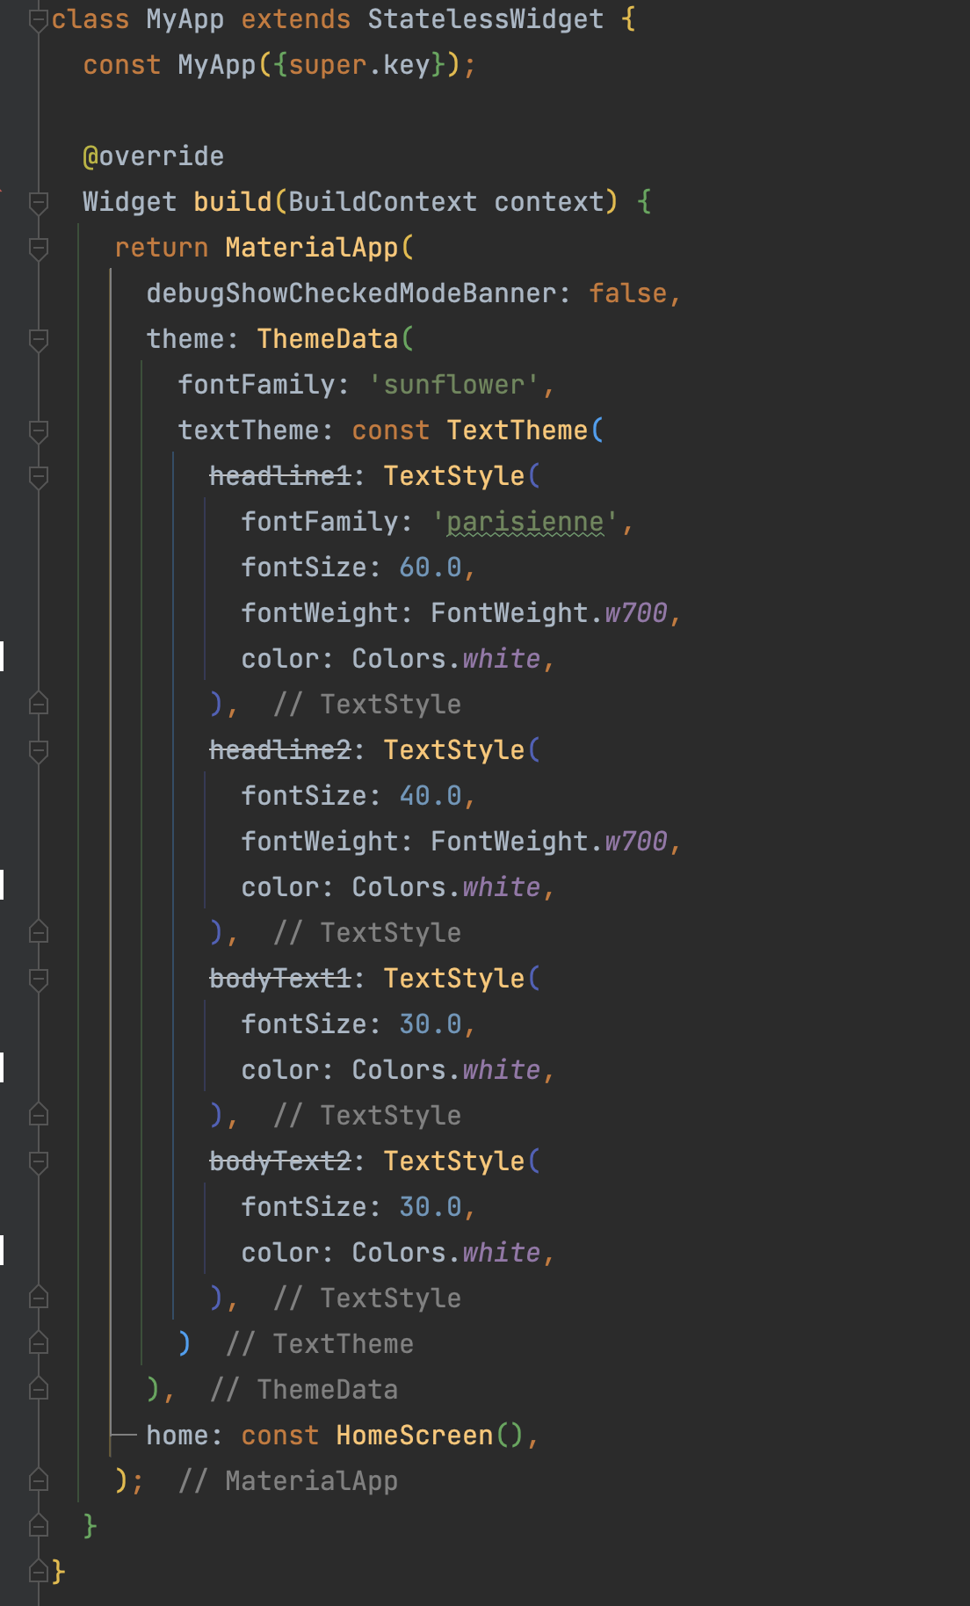The height and width of the screenshot is (1606, 970).
Task: Click the 'class' keyword
Action: coord(90,19)
